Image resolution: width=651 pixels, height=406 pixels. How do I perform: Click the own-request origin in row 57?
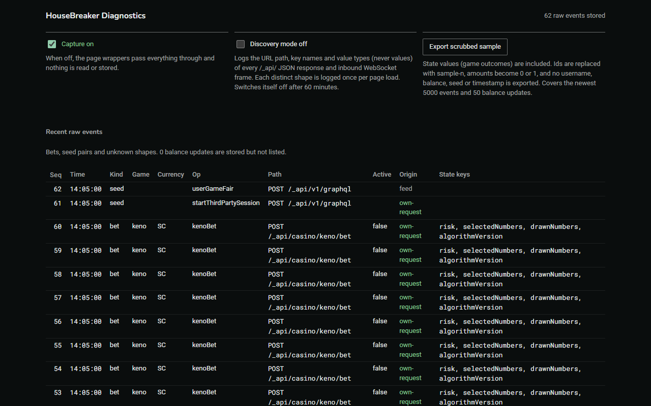(x=410, y=302)
